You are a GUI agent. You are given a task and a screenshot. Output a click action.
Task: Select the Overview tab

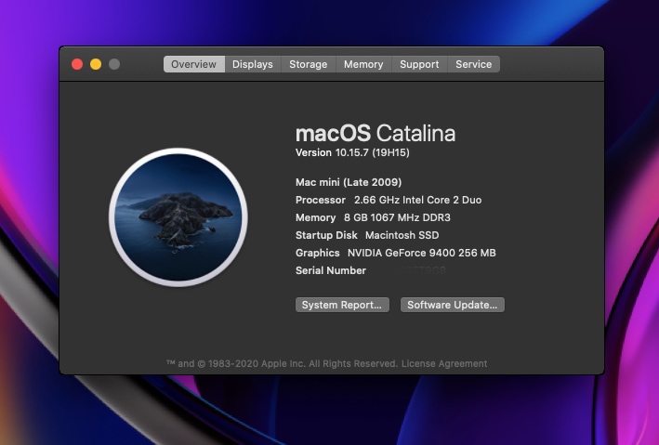point(193,64)
